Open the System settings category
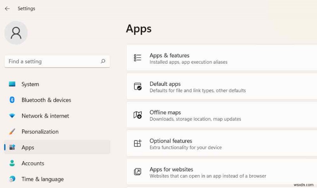The height and width of the screenshot is (188, 317). [30, 84]
